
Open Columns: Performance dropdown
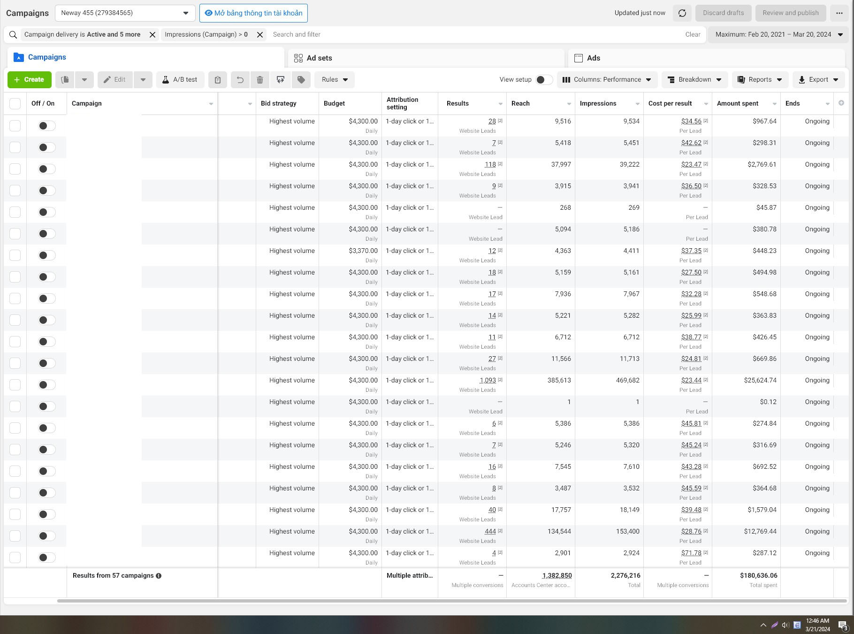tap(607, 80)
